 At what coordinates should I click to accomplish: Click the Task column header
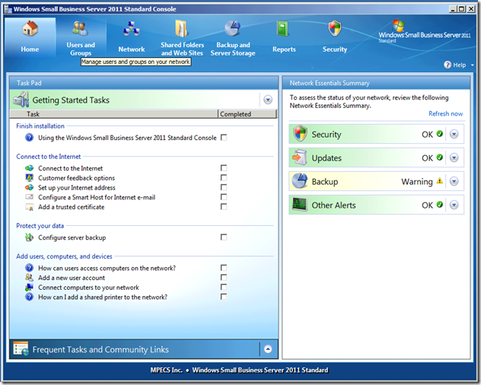[x=33, y=114]
